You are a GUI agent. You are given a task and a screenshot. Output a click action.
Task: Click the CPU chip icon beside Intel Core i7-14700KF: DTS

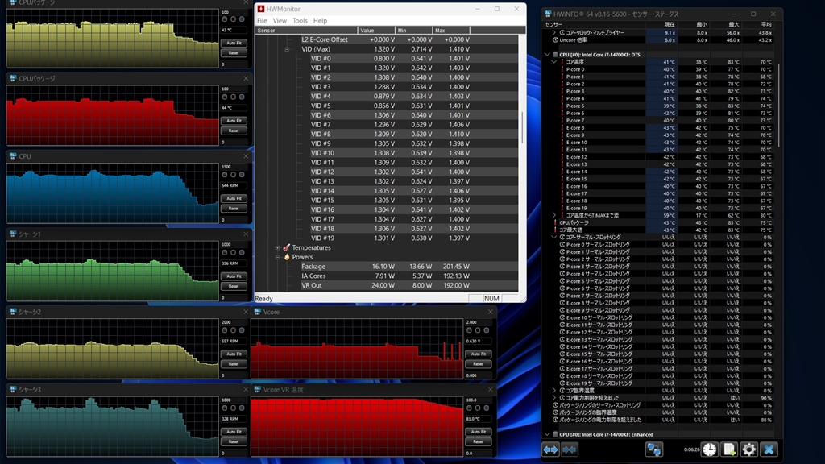(x=555, y=55)
